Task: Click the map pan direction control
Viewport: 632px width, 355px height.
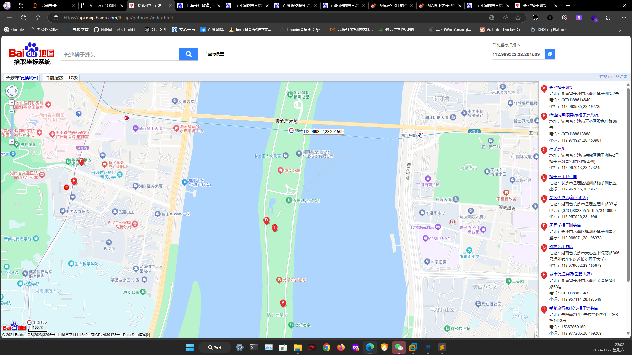Action: 12,91
